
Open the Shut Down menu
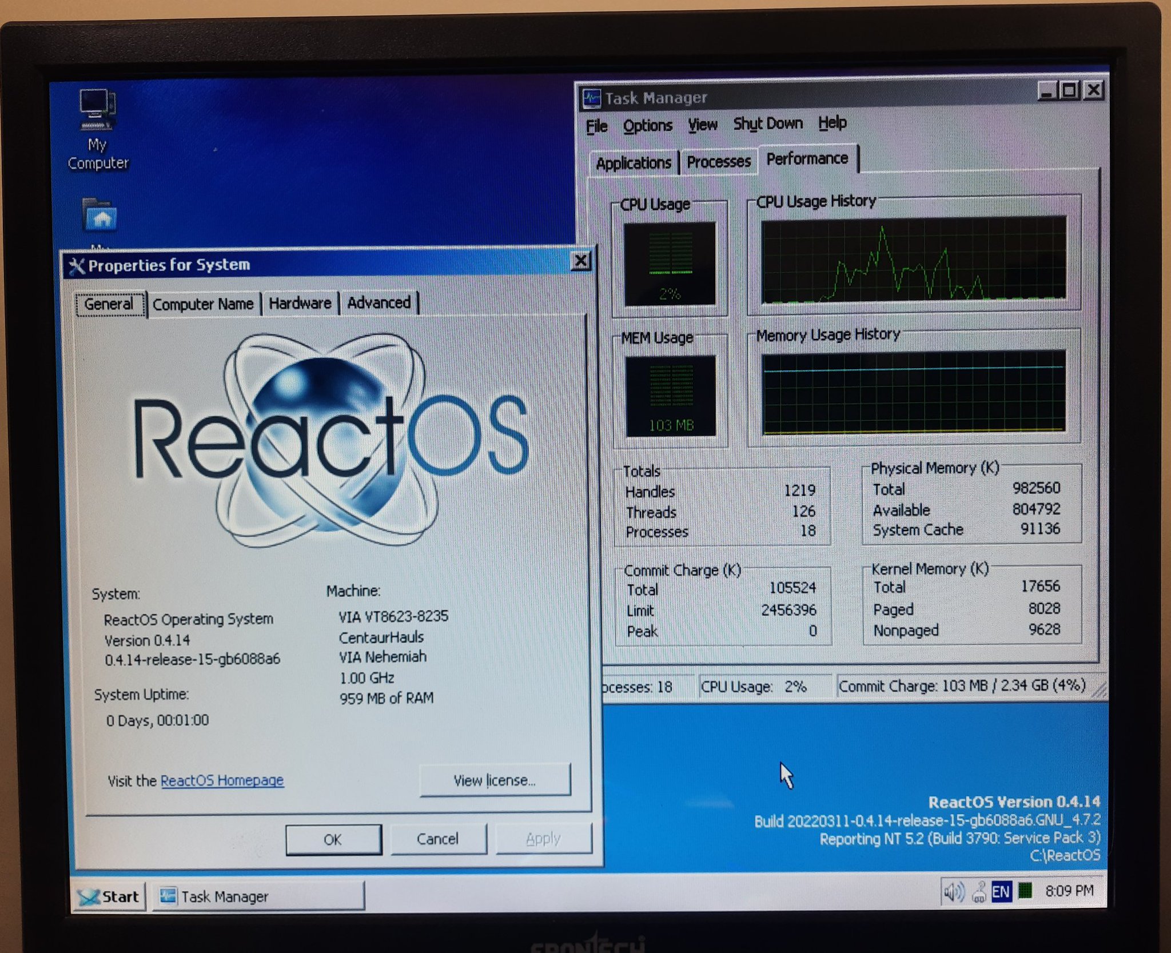pyautogui.click(x=768, y=123)
